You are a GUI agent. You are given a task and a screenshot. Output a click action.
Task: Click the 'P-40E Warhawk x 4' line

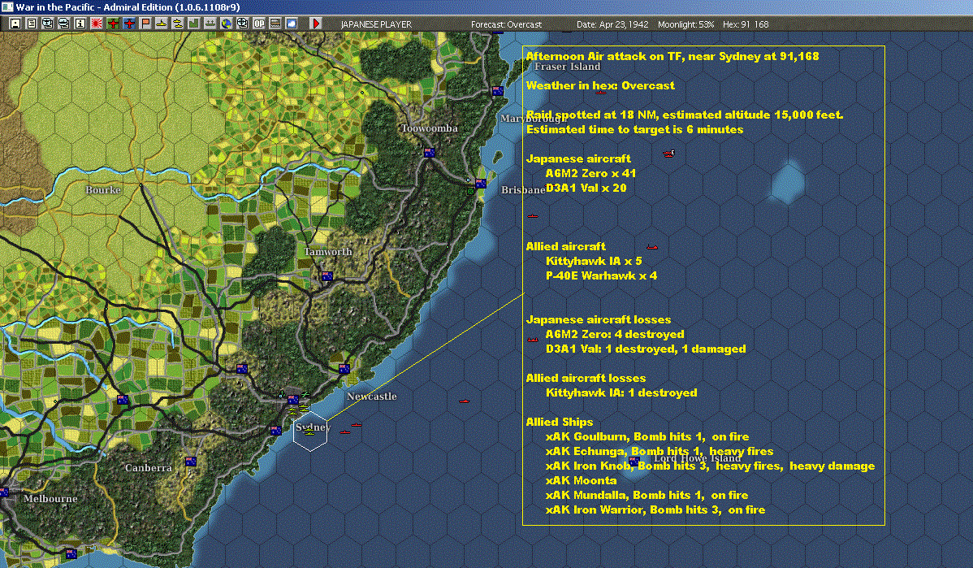click(x=601, y=275)
